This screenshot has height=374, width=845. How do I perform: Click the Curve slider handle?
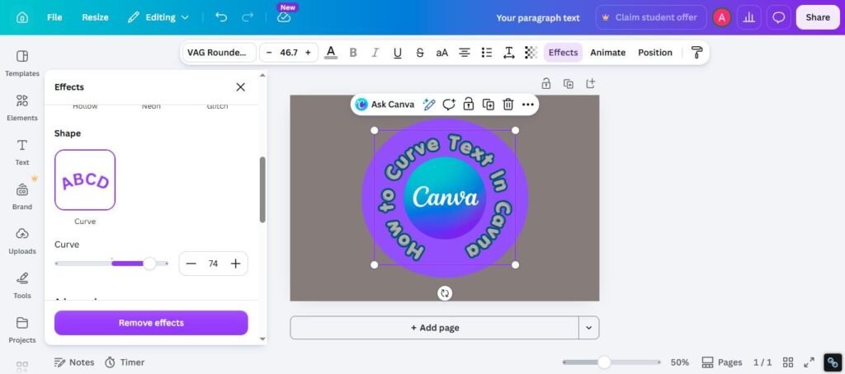149,263
